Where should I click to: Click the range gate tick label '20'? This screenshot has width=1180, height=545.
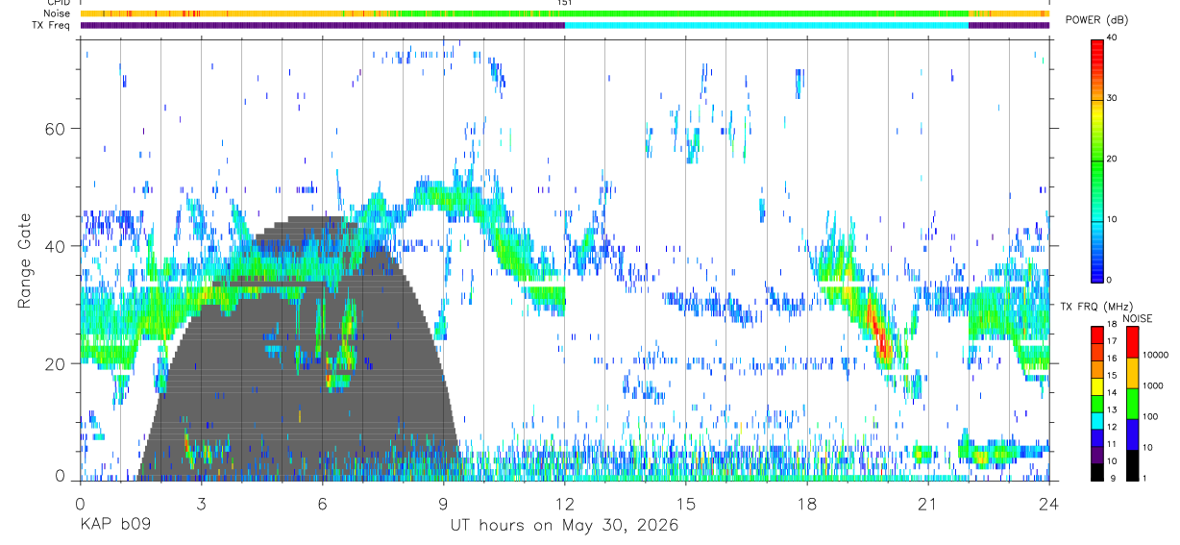56,363
